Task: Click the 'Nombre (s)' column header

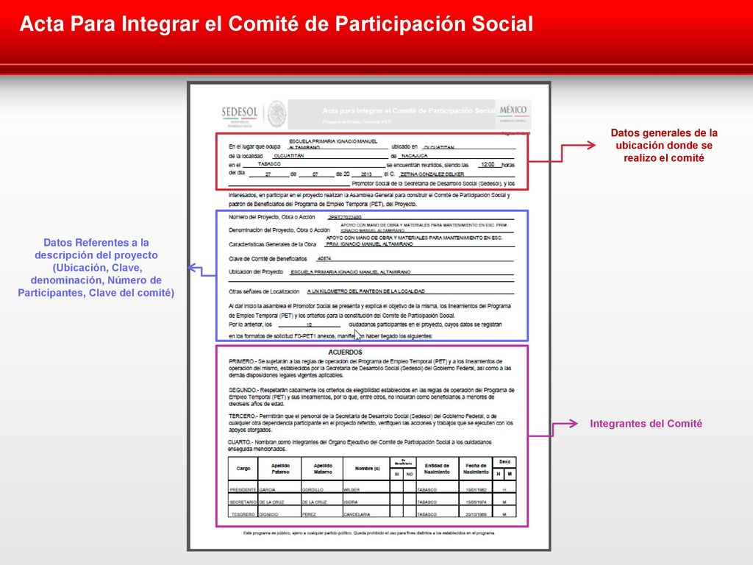Action: [x=368, y=468]
